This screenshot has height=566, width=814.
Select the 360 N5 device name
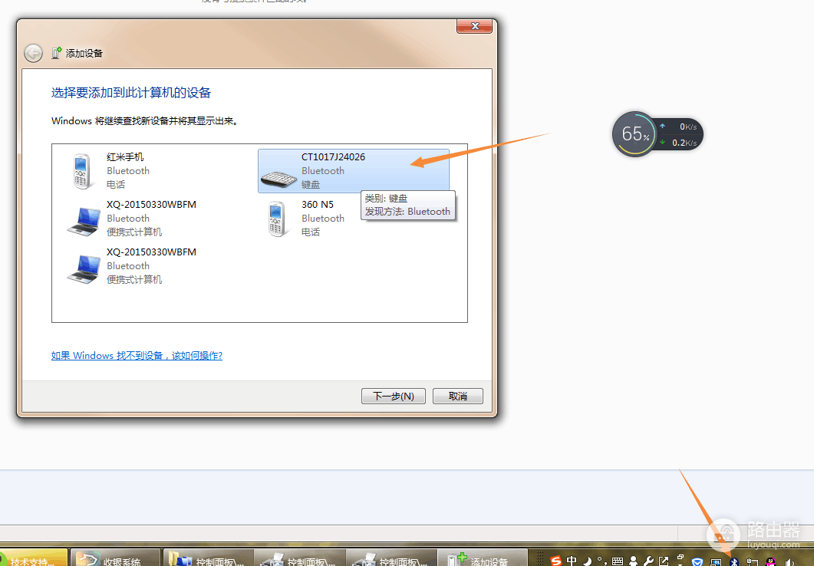tap(318, 205)
